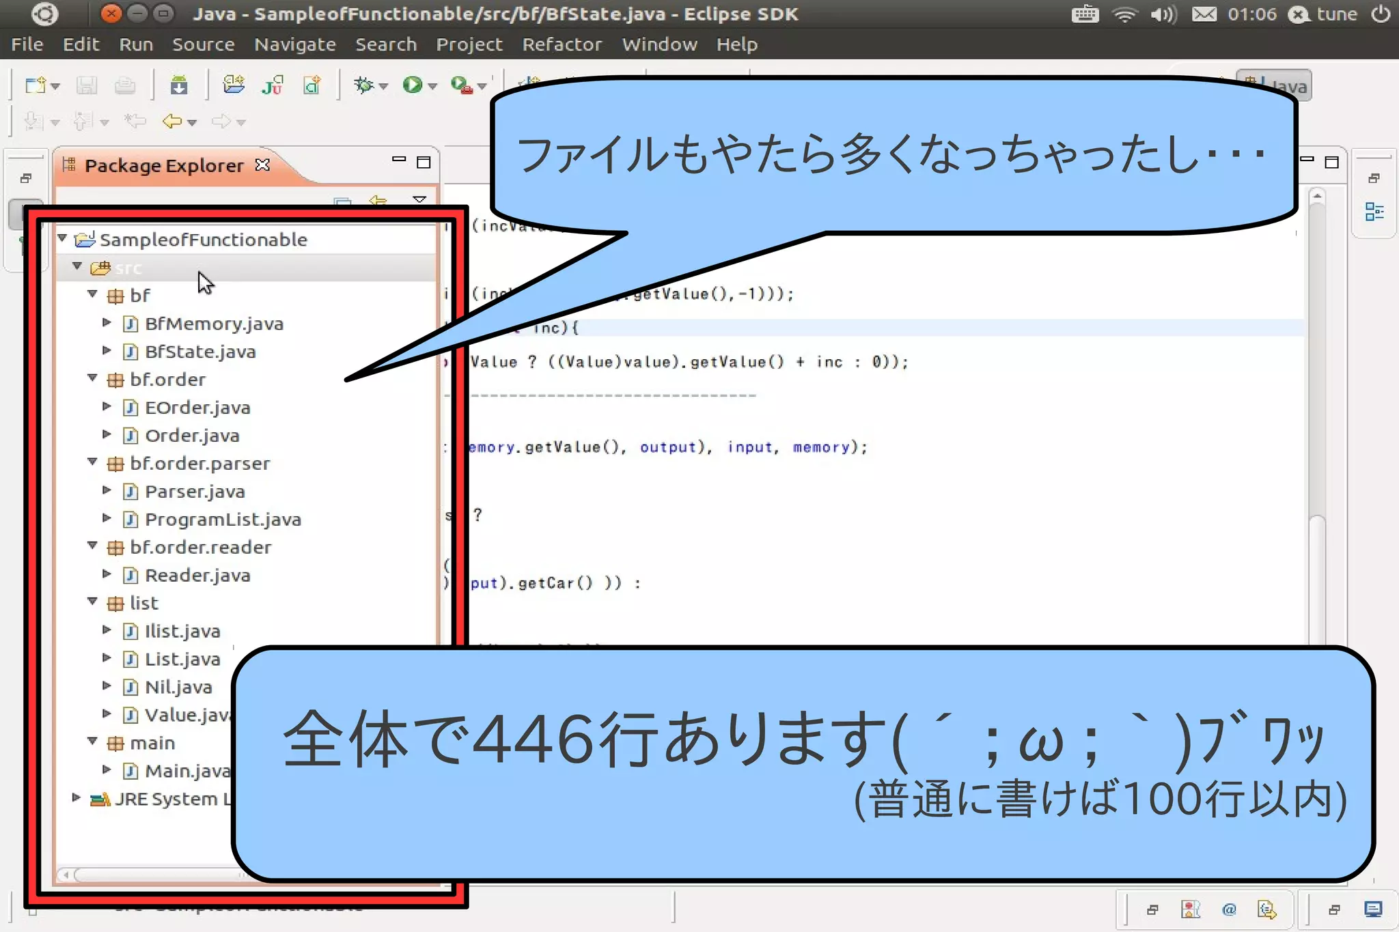The width and height of the screenshot is (1399, 932).
Task: Click the Problems view icon in status bar
Action: pyautogui.click(x=1191, y=909)
